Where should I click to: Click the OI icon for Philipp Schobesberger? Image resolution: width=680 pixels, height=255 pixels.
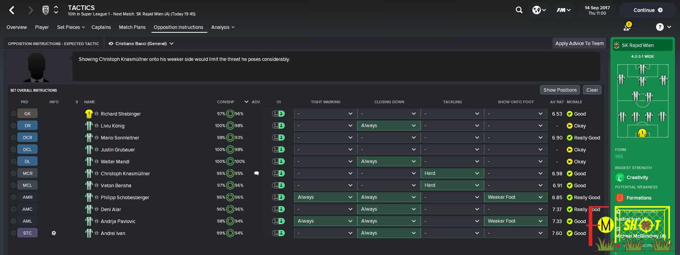pyautogui.click(x=278, y=197)
